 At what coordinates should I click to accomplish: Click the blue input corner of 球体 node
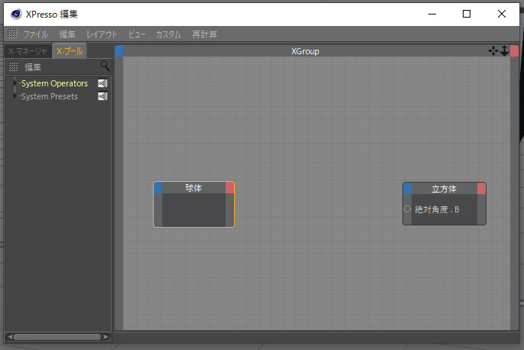[x=158, y=188]
